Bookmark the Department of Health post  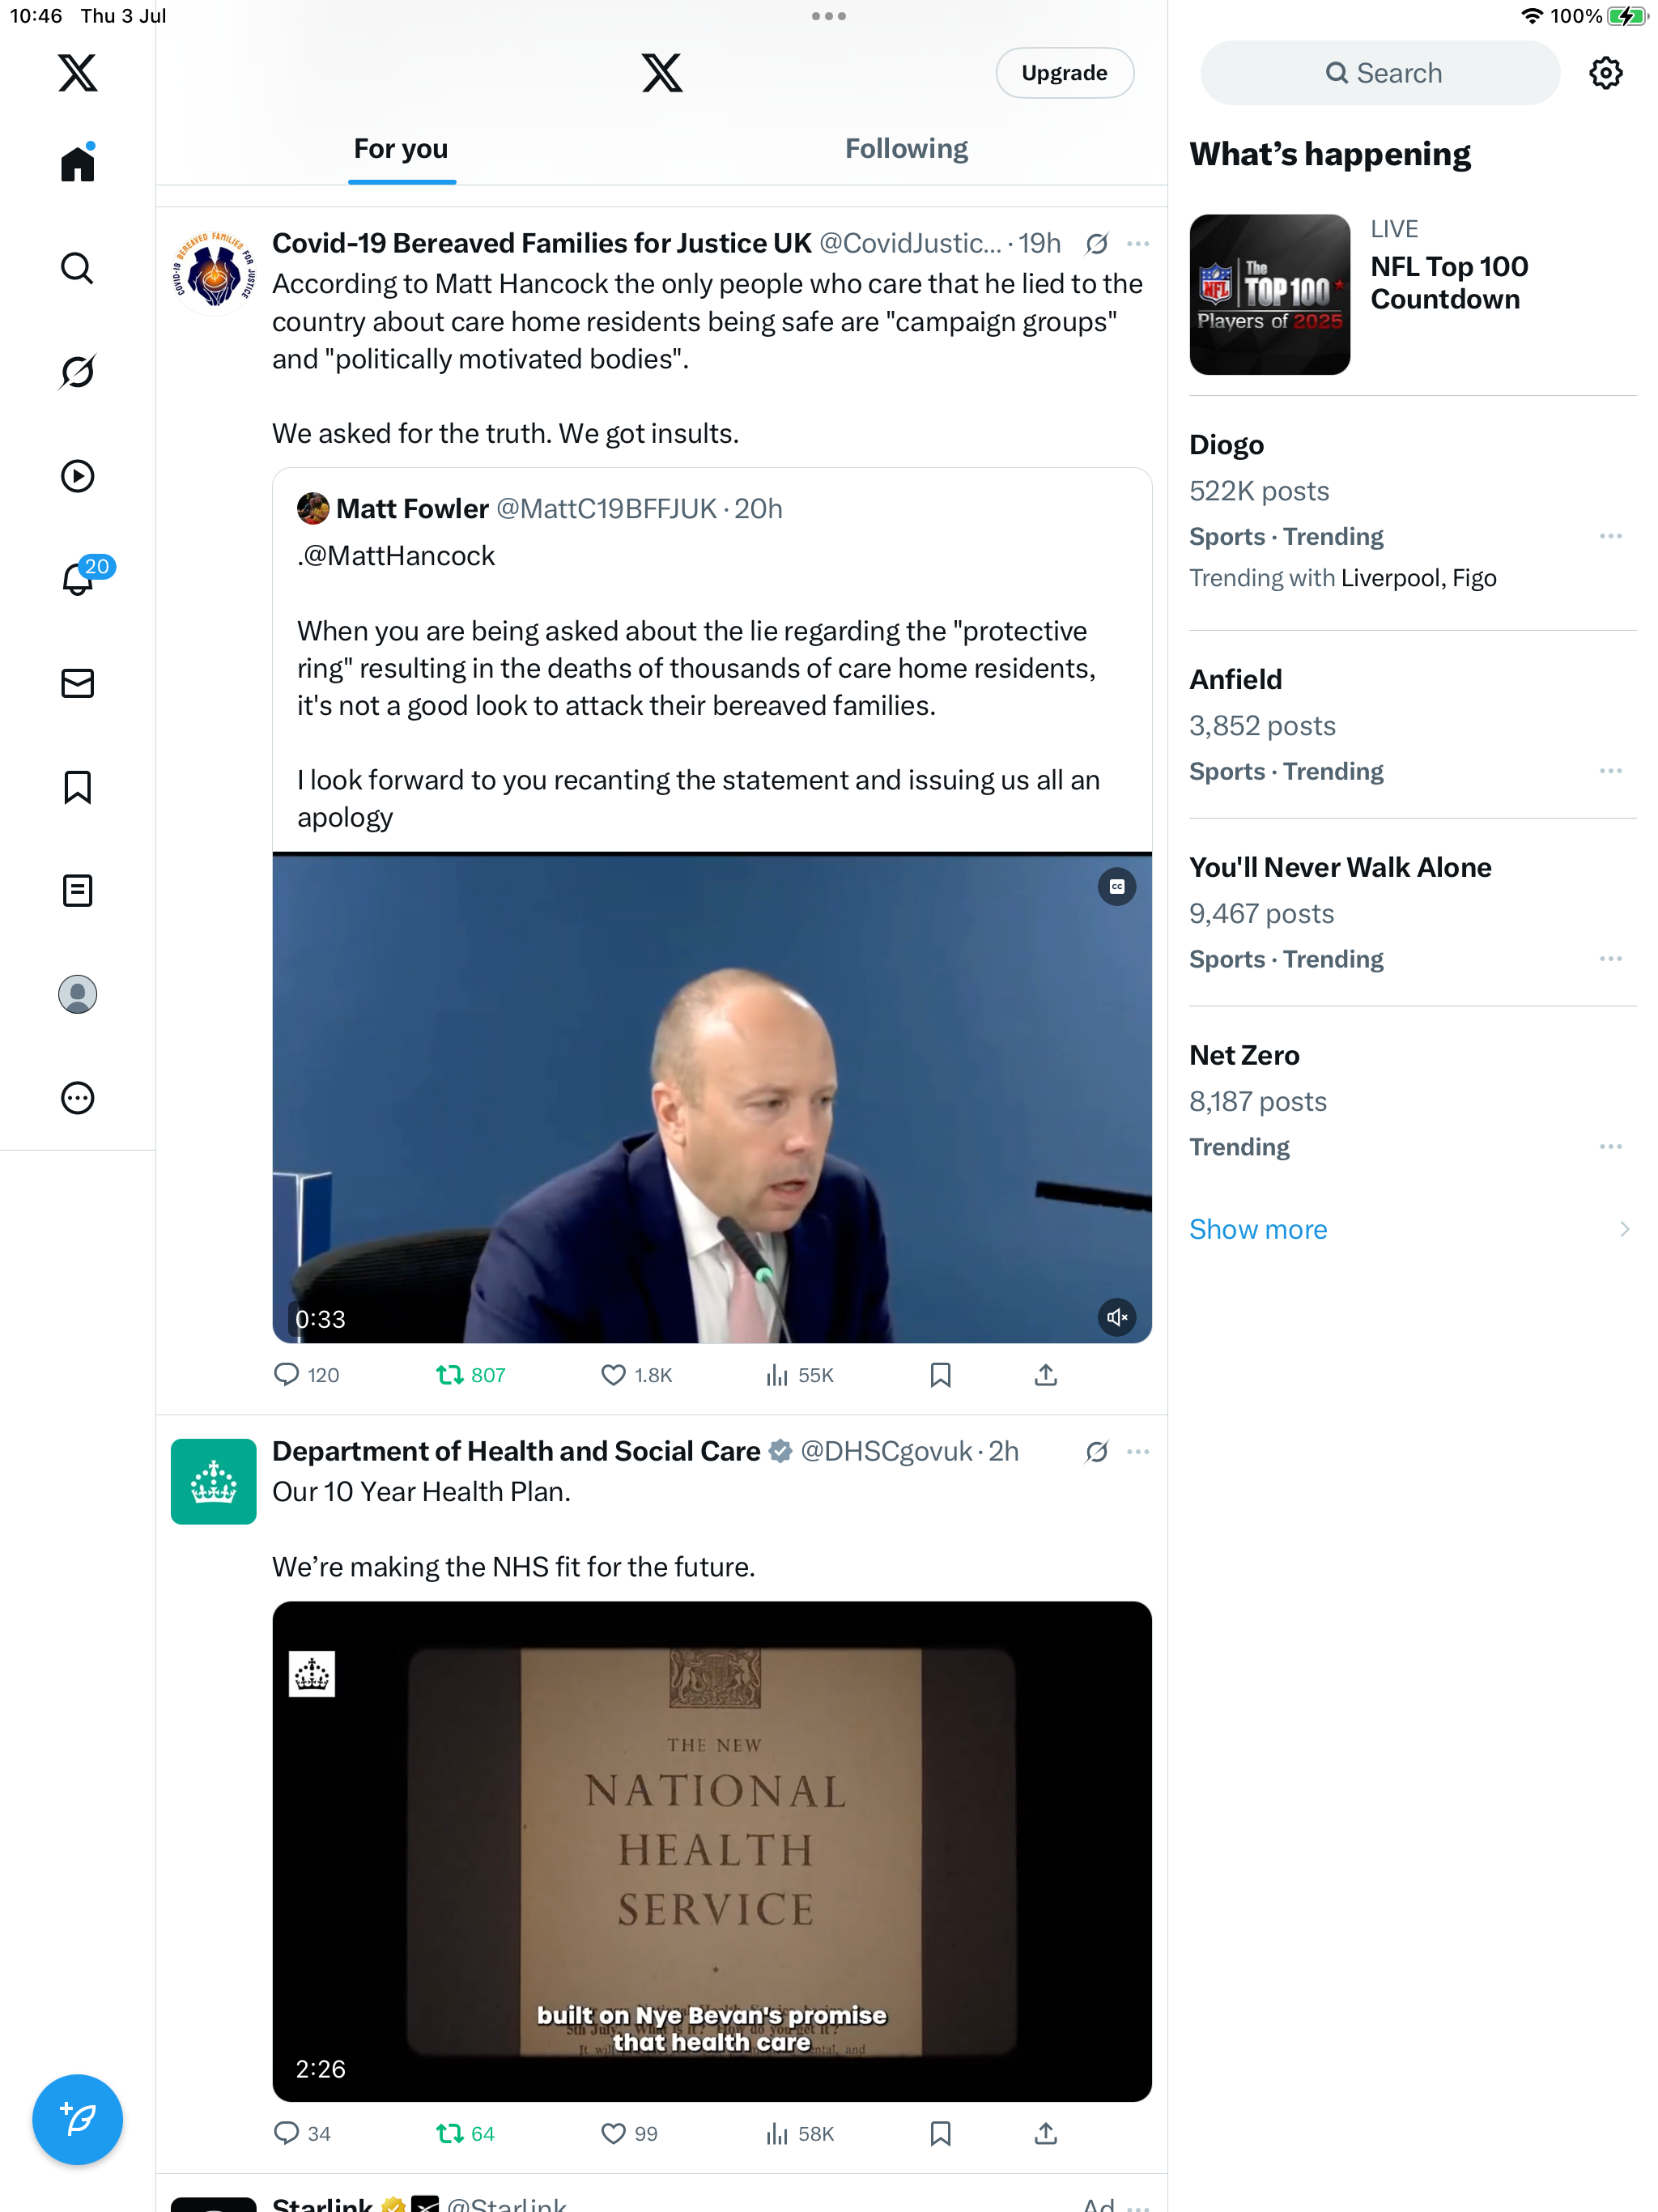(940, 2133)
